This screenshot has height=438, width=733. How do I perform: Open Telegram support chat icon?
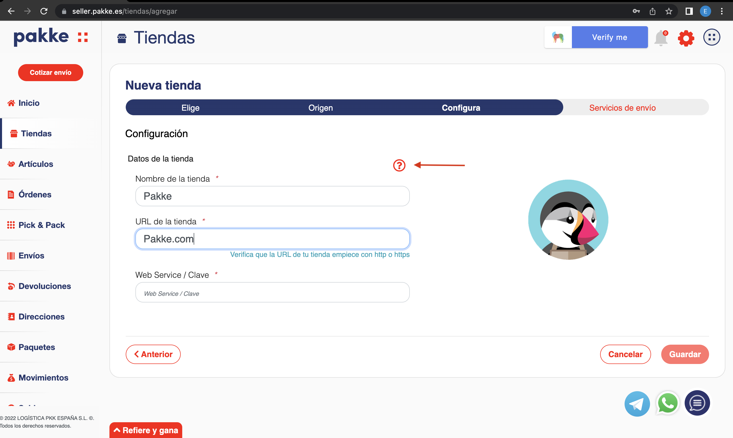[x=637, y=403]
